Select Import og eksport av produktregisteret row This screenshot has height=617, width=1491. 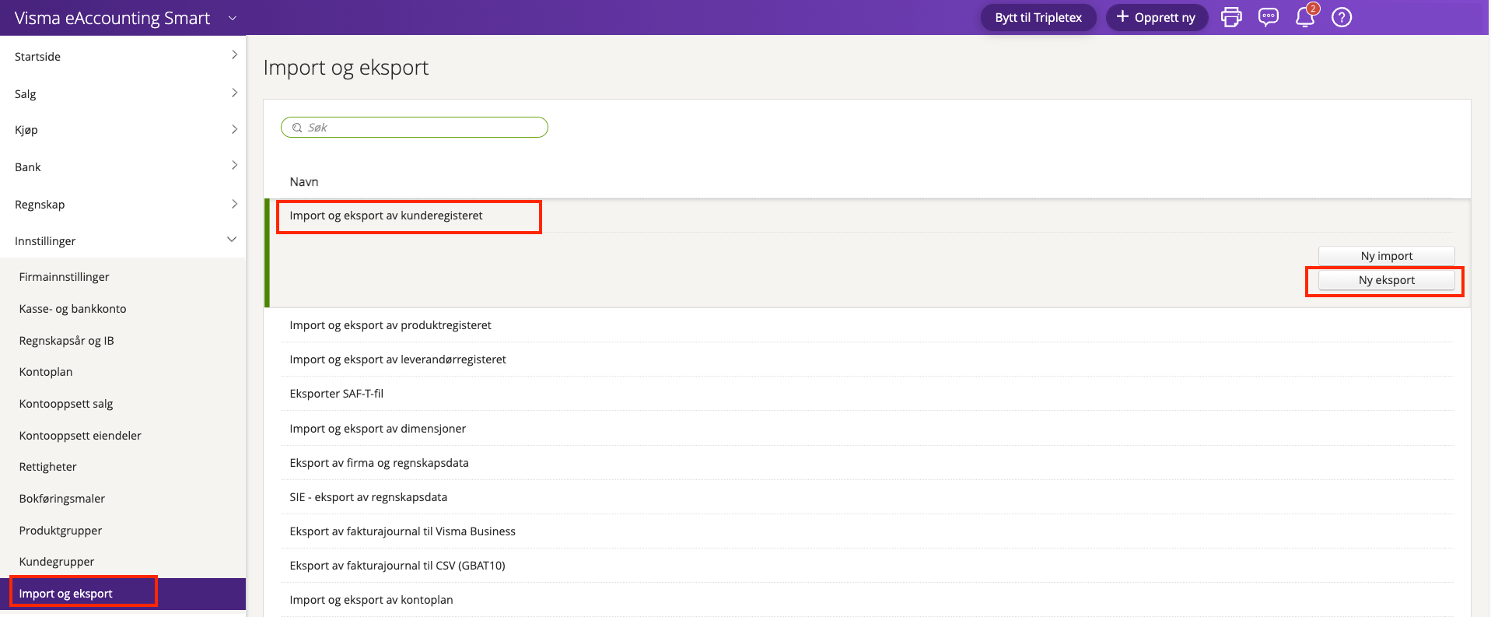pyautogui.click(x=867, y=325)
